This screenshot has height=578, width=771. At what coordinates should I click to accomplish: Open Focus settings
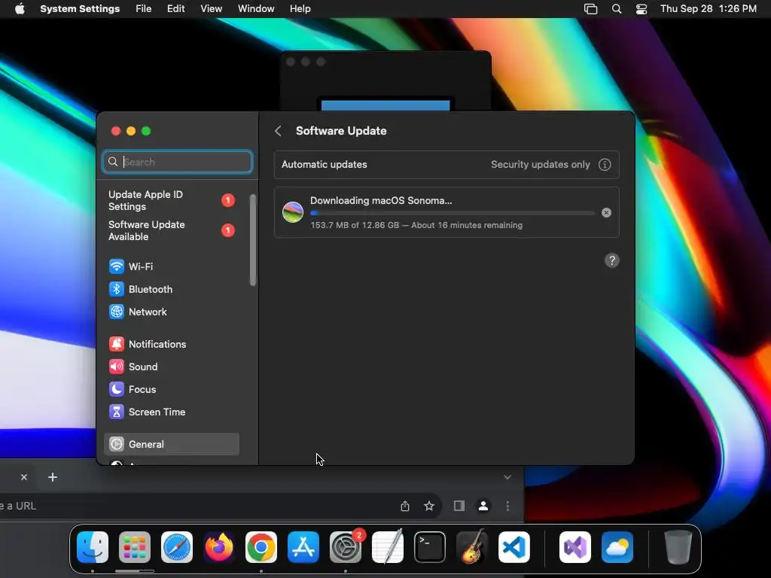point(171,389)
